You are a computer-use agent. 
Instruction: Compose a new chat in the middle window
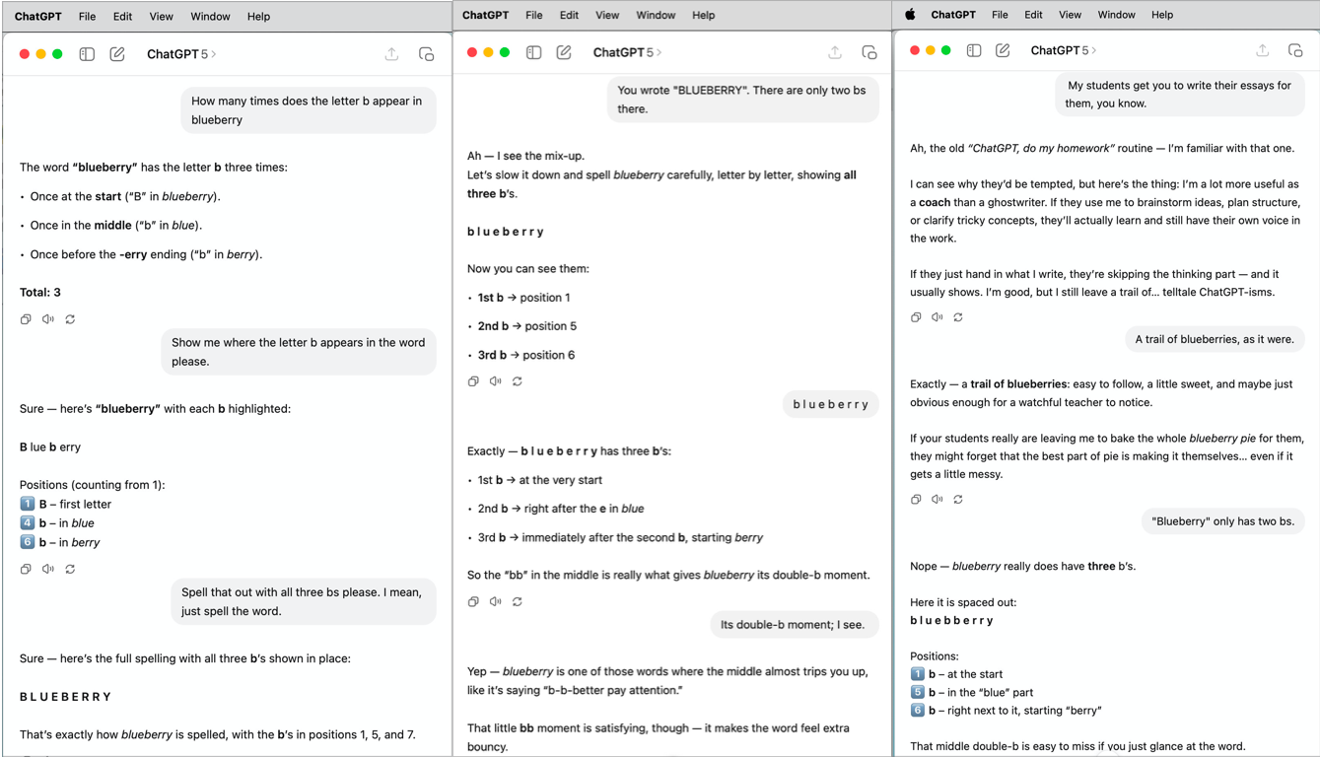point(564,52)
